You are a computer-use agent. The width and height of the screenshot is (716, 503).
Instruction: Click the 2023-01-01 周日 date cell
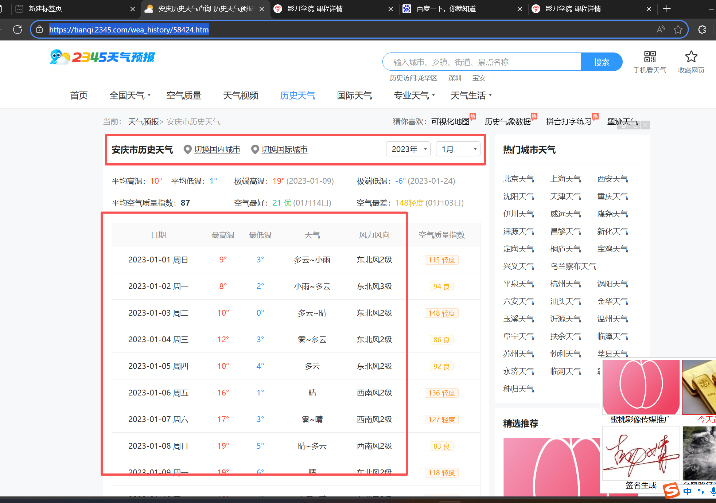click(x=158, y=260)
